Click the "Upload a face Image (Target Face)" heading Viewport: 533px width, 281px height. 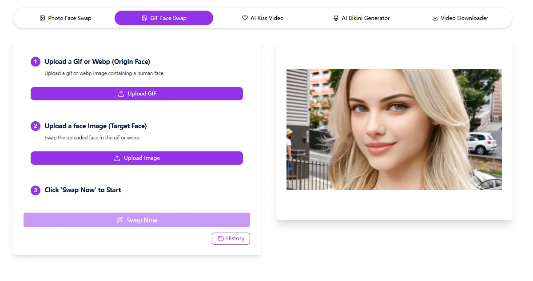[95, 126]
